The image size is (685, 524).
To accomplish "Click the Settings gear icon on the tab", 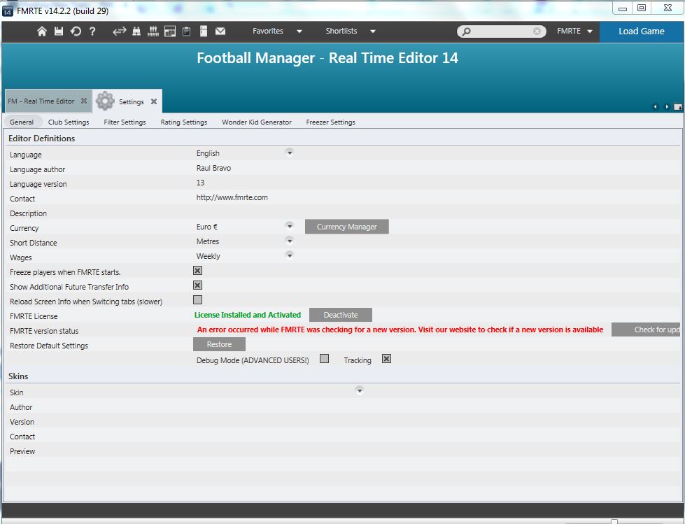I will [105, 101].
